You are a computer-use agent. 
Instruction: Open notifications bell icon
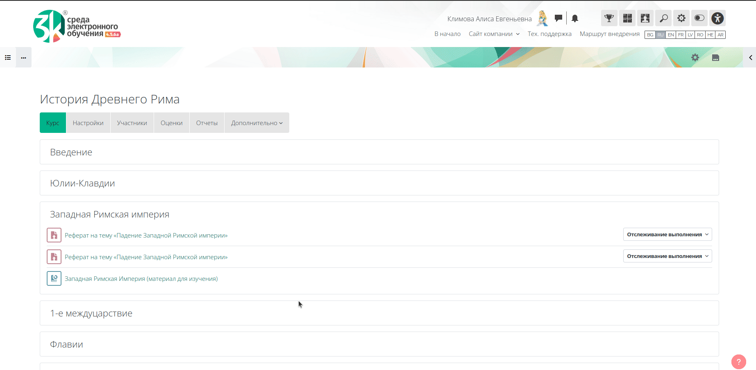click(x=575, y=18)
